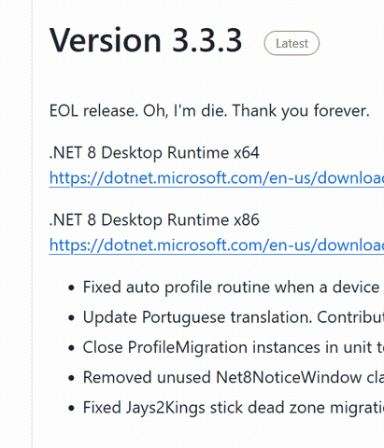Click the "Update Portuguese translation" bullet

pyautogui.click(x=234, y=317)
